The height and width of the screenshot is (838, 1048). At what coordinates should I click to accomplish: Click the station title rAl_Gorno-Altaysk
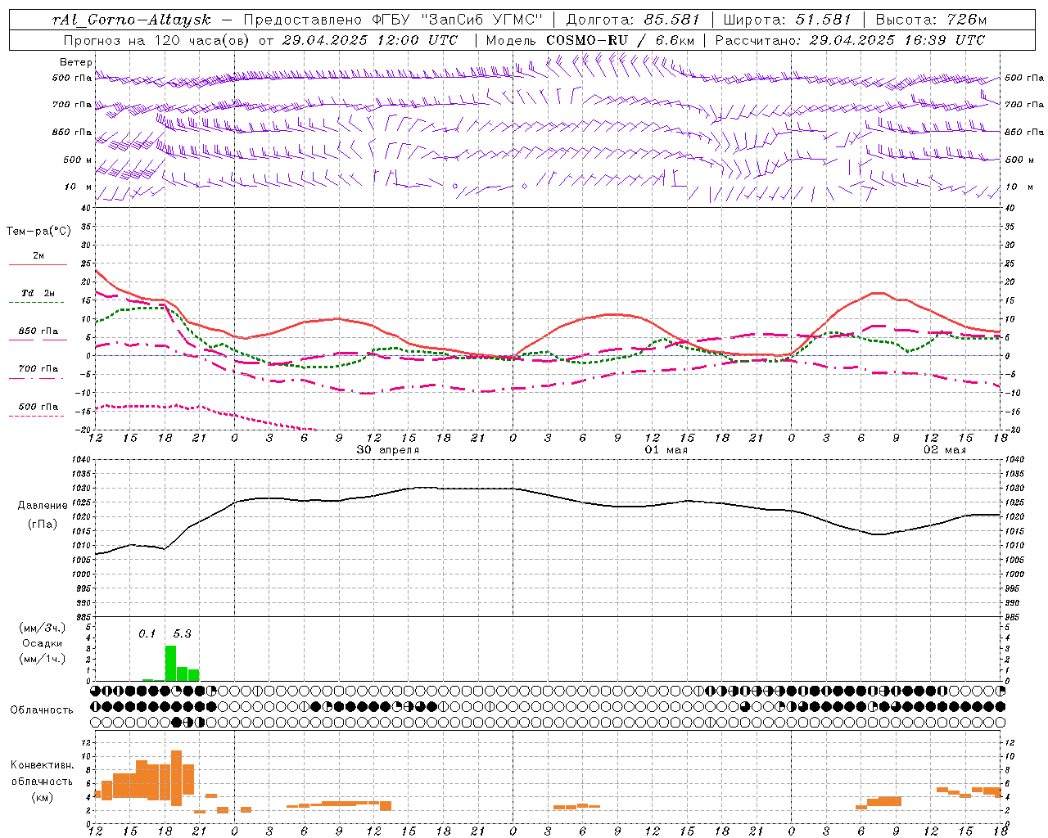point(132,20)
